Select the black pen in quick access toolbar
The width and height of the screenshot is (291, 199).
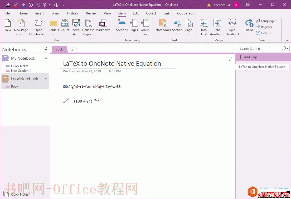8,5
